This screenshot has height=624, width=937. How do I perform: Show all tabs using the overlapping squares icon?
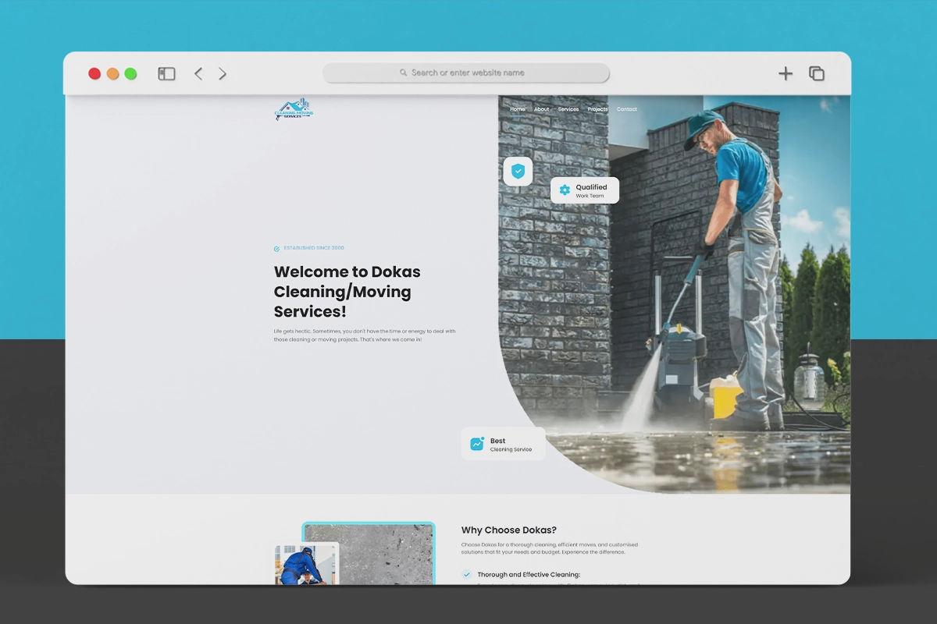(x=817, y=73)
